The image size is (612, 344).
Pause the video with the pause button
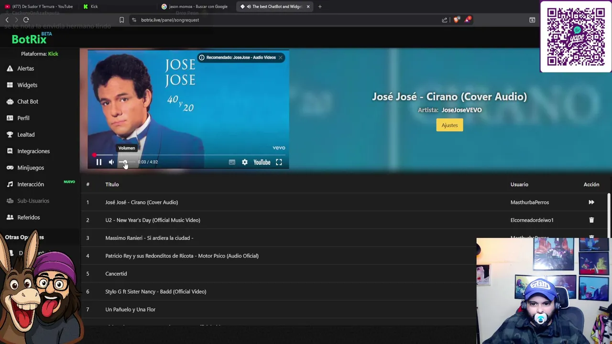99,162
